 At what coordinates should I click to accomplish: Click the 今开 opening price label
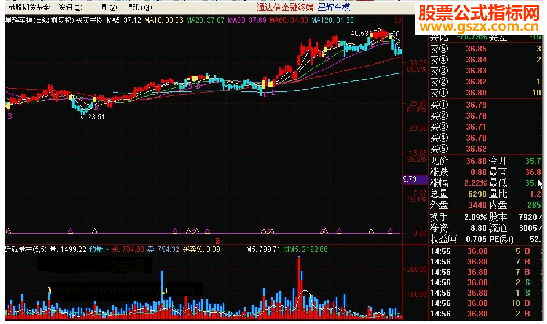pyautogui.click(x=498, y=161)
